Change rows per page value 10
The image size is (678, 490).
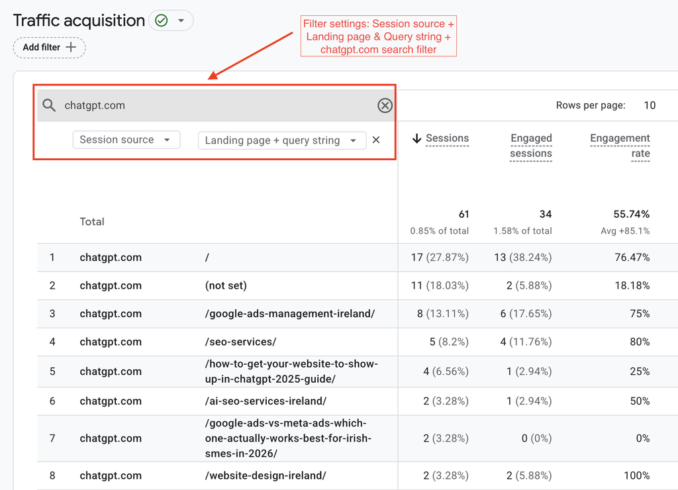click(x=650, y=105)
